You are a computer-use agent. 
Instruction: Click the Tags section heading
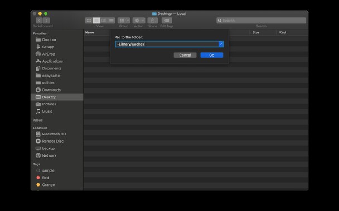tap(37, 164)
